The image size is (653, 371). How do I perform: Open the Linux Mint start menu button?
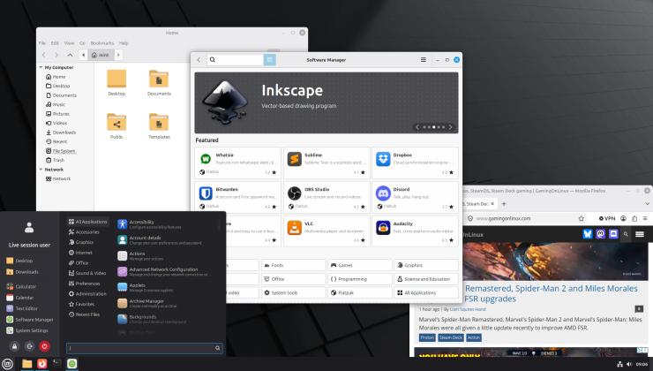(x=7, y=364)
